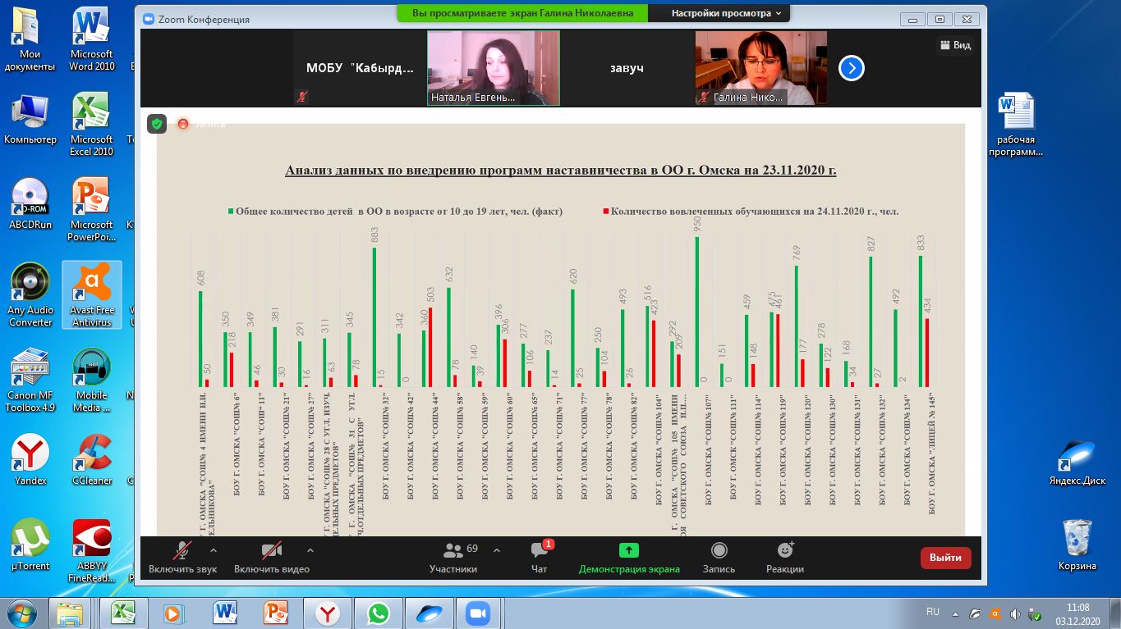The width and height of the screenshot is (1121, 629).
Task: Show next video participants with arrow
Action: (852, 68)
